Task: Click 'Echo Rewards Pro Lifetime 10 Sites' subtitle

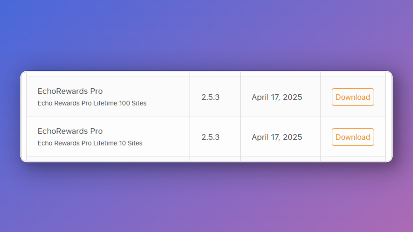Action: pos(90,143)
